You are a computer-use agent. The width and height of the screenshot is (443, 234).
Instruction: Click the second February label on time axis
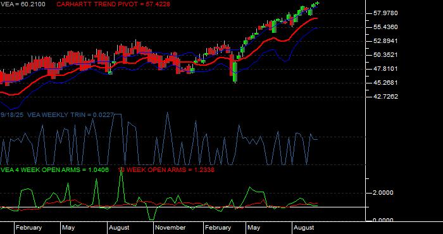218,228
